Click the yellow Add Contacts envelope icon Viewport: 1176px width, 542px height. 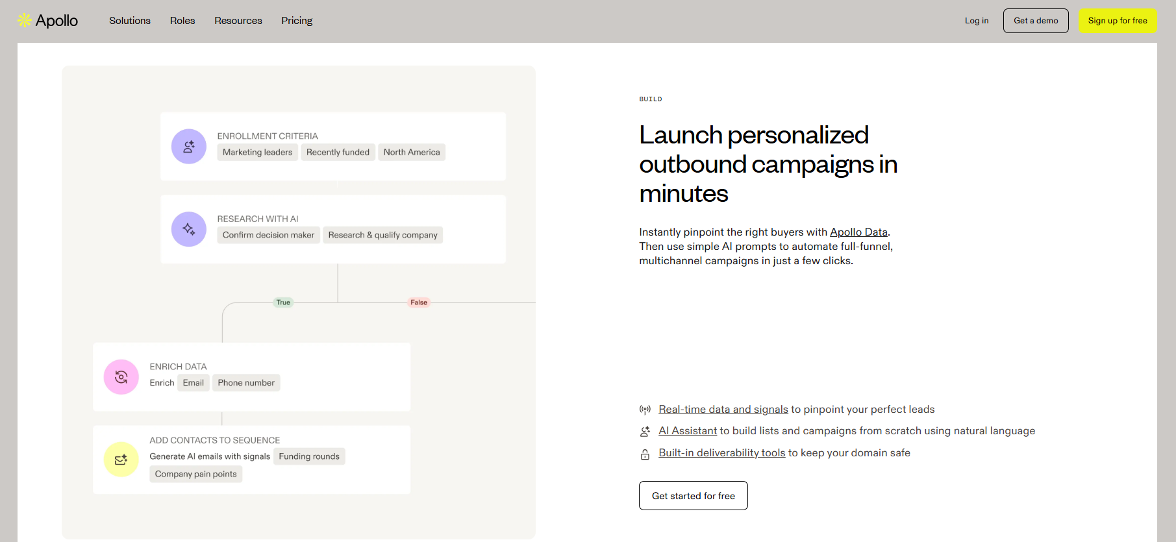[121, 460]
